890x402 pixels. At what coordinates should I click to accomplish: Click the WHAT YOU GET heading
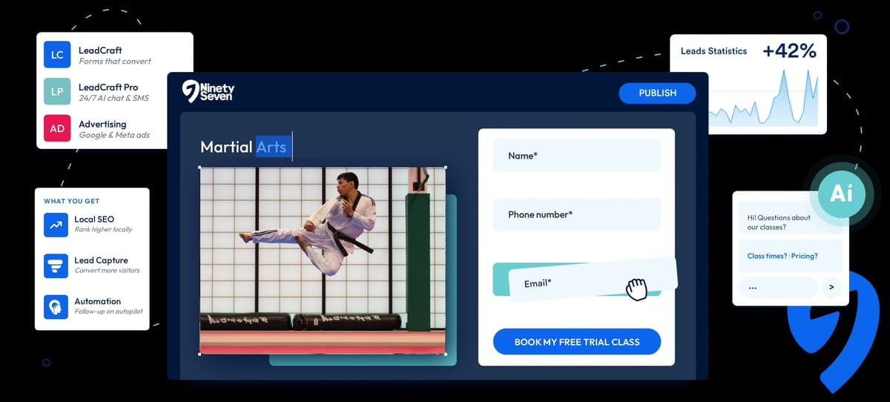(x=71, y=201)
